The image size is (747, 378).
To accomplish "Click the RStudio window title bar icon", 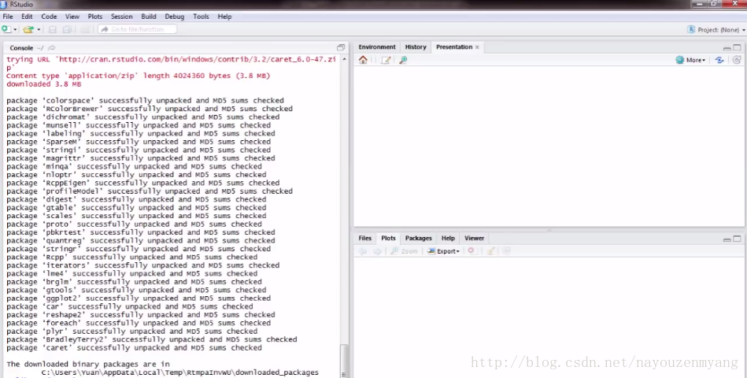I will pyautogui.click(x=4, y=4).
